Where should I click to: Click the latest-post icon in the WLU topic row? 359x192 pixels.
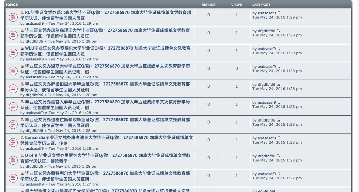click(x=279, y=49)
